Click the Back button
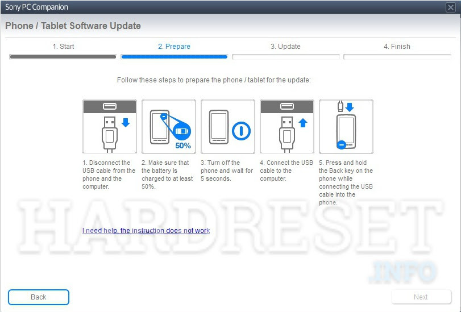The height and width of the screenshot is (312, 461). pos(39,297)
